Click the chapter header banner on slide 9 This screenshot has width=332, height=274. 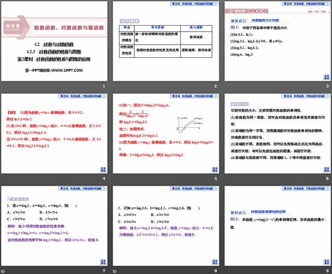(306, 189)
